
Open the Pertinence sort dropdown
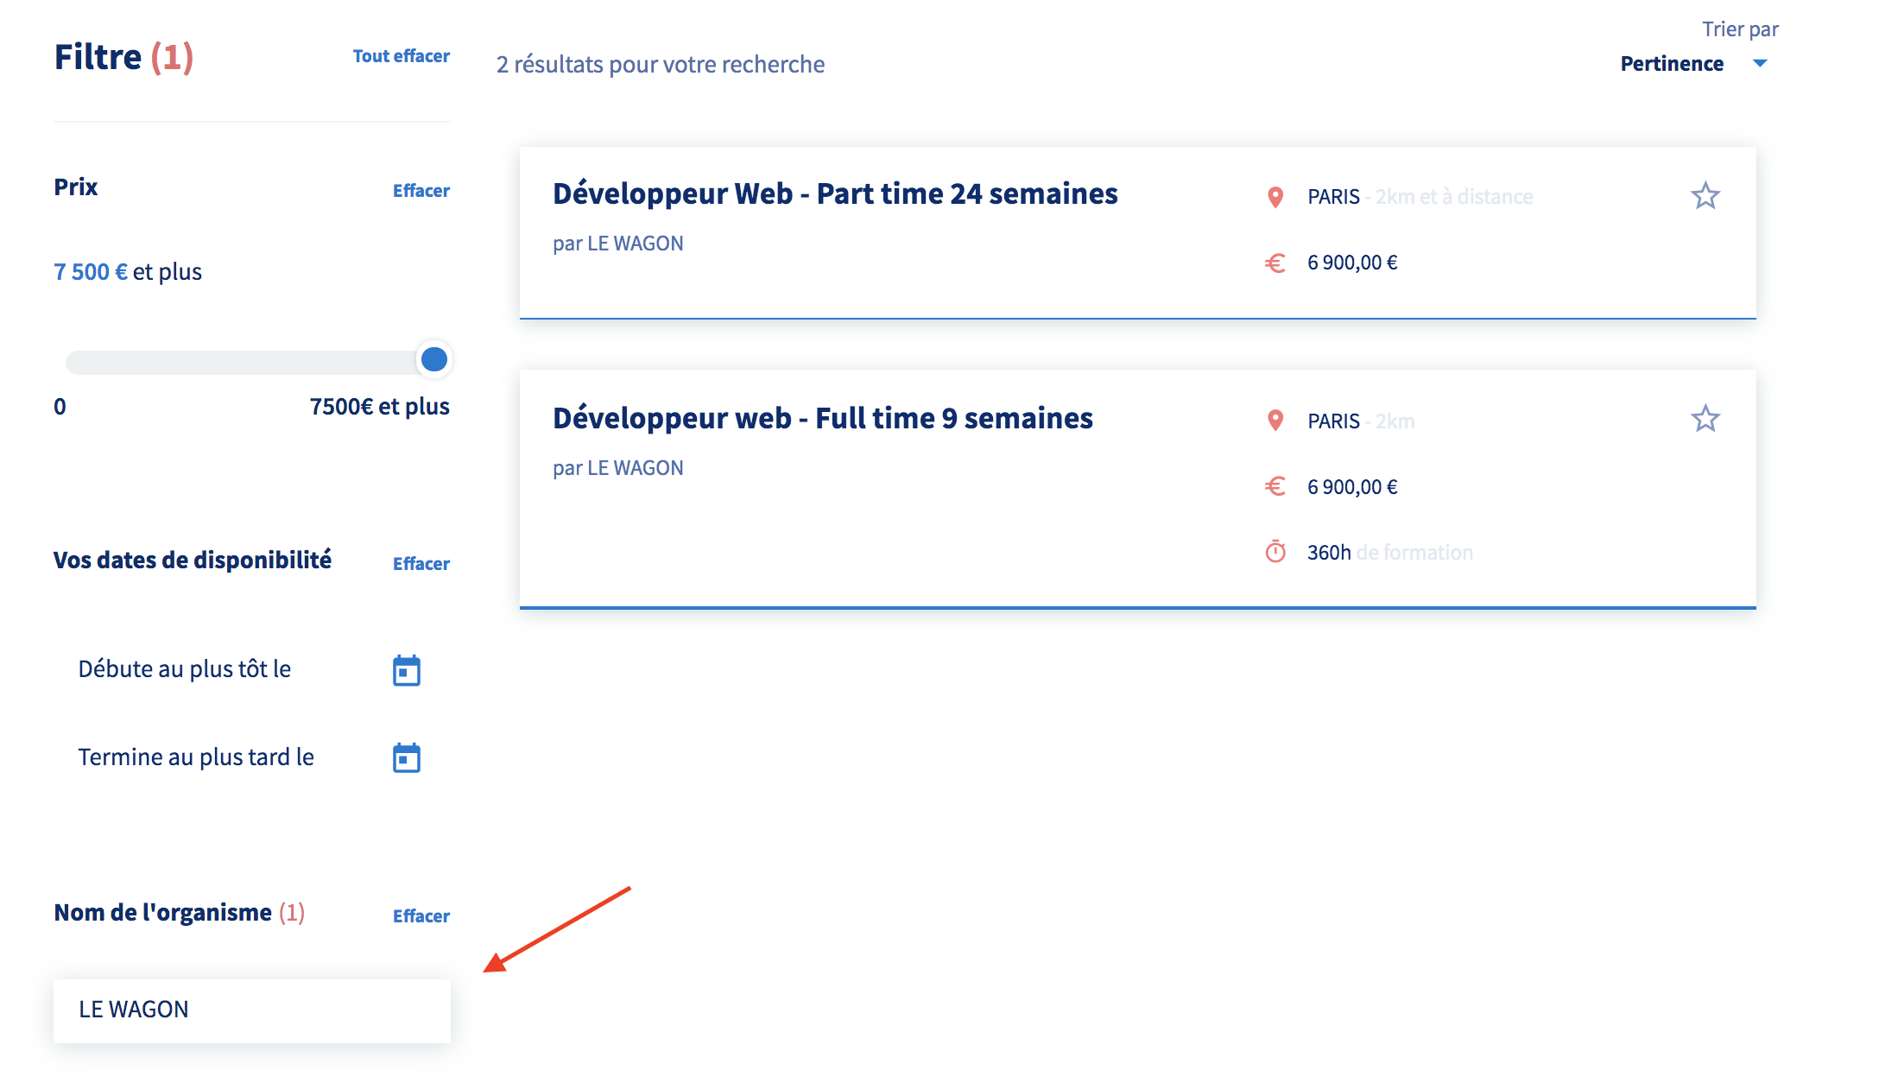pos(1692,64)
